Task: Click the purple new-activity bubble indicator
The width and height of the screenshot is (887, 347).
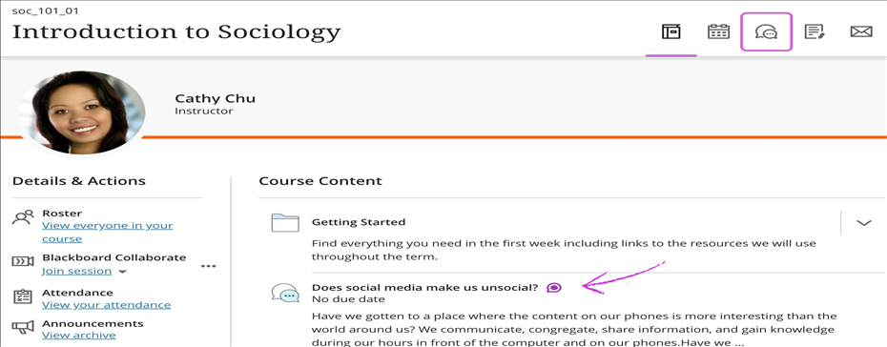Action: pos(554,288)
